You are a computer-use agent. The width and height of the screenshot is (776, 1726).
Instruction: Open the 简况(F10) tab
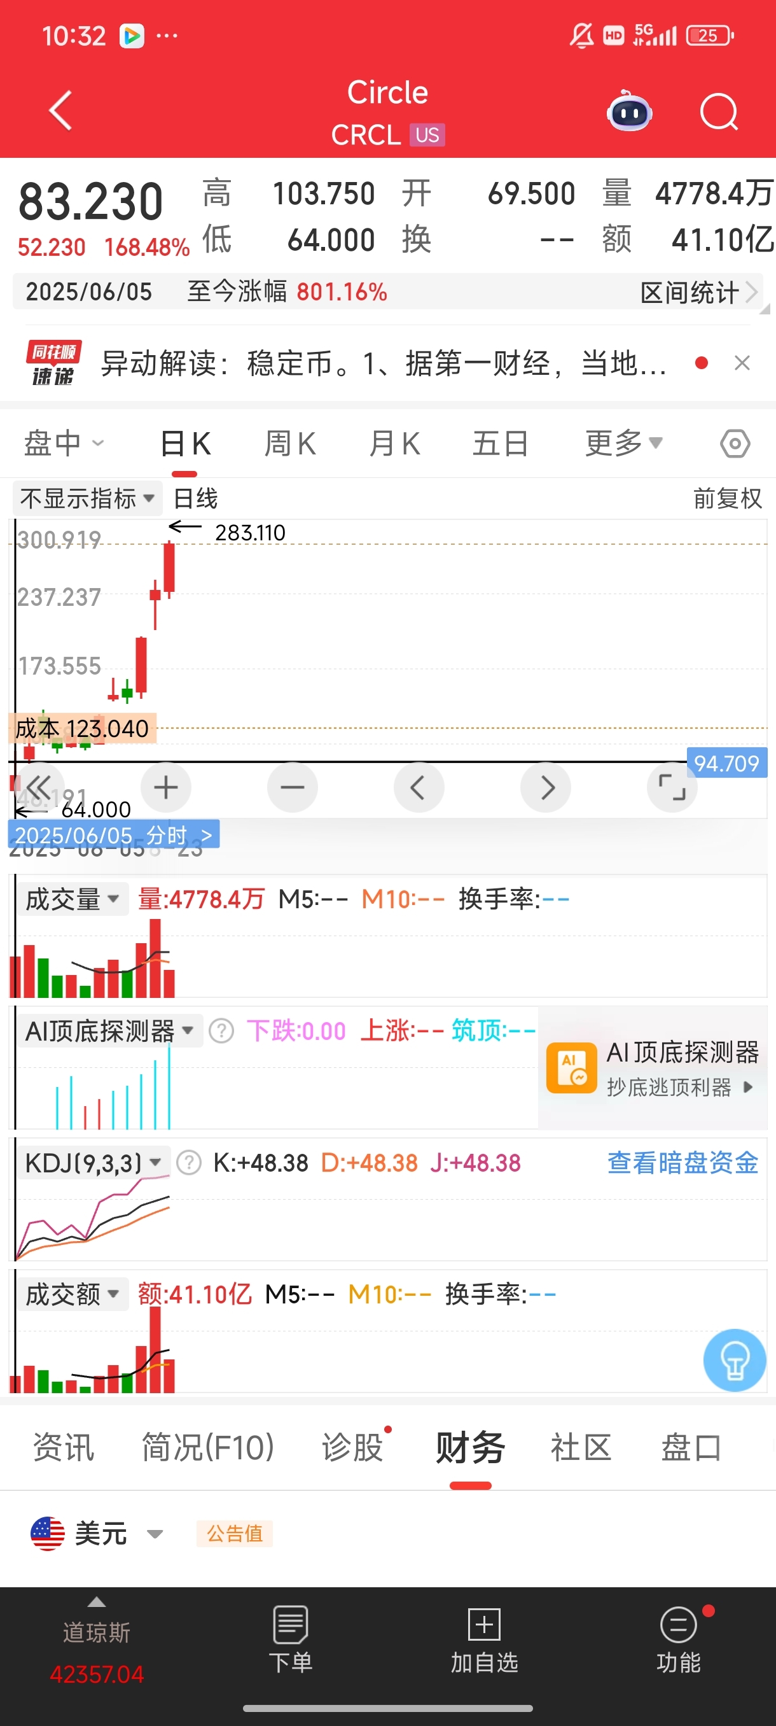tap(207, 1447)
